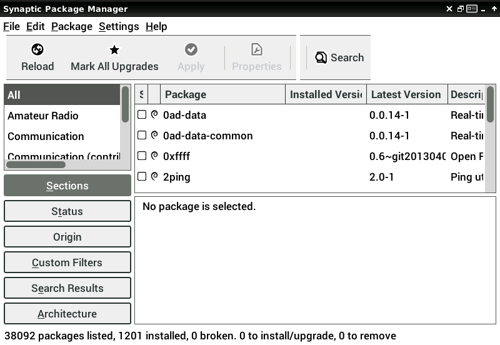Select the All section
Viewport: 500px width, 345px height.
pos(62,95)
